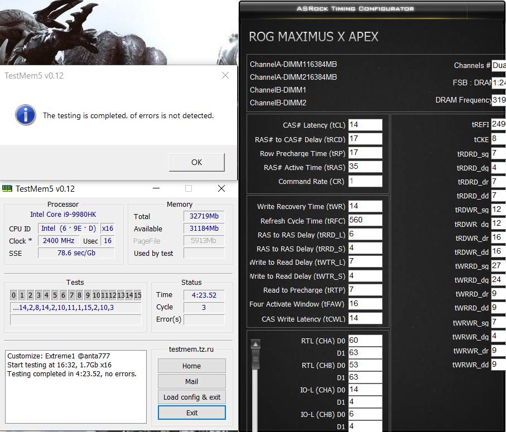Click the Write Recovery Time (tWR) field
This screenshot has height=432, width=506.
(x=365, y=206)
